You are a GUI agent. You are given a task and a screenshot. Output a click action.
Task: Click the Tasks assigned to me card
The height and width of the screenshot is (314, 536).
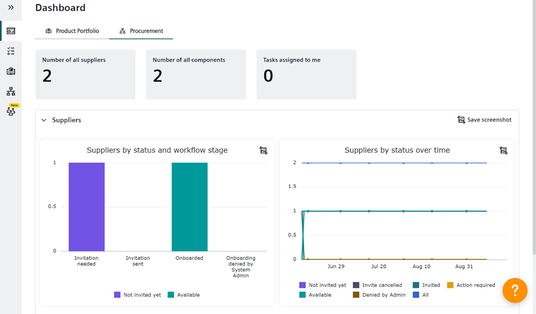306,74
